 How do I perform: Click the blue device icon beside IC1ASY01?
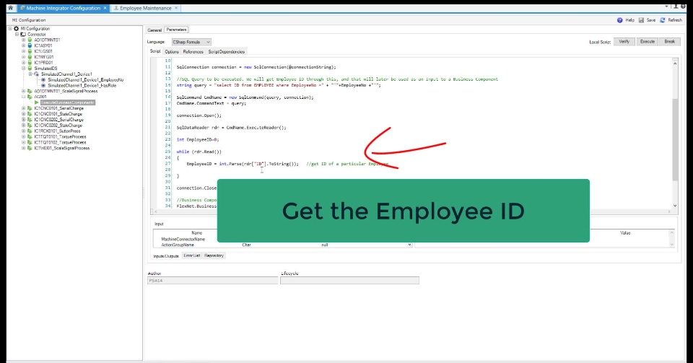click(30, 46)
